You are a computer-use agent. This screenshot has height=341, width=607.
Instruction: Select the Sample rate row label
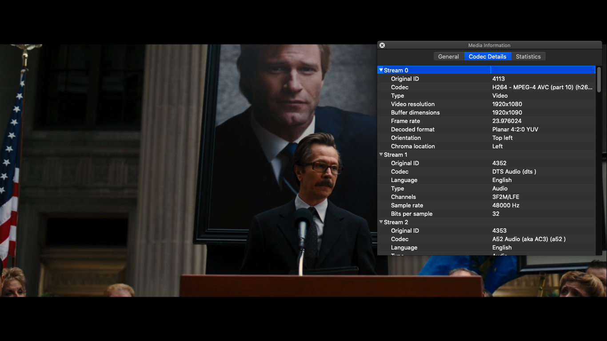coord(407,205)
